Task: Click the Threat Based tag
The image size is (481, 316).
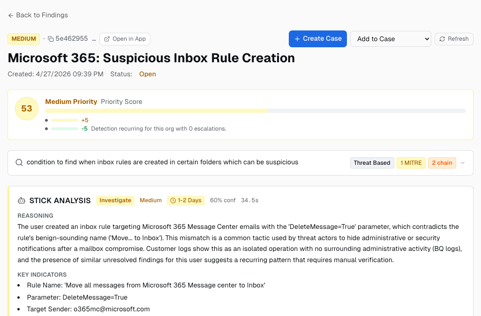Action: point(372,163)
